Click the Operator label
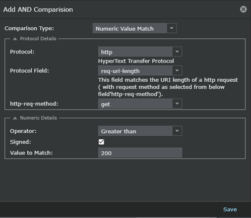 [x=23, y=131]
